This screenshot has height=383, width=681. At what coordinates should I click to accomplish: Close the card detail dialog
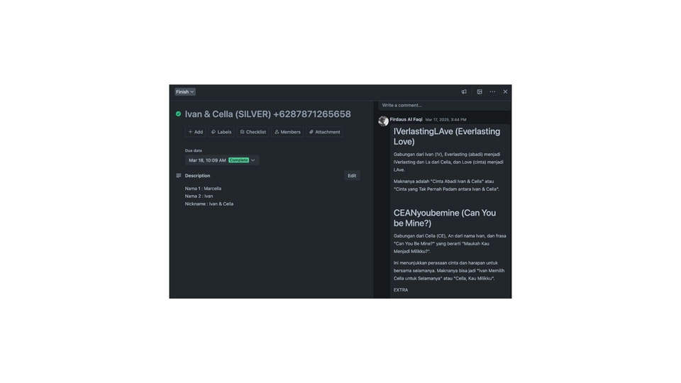click(505, 91)
